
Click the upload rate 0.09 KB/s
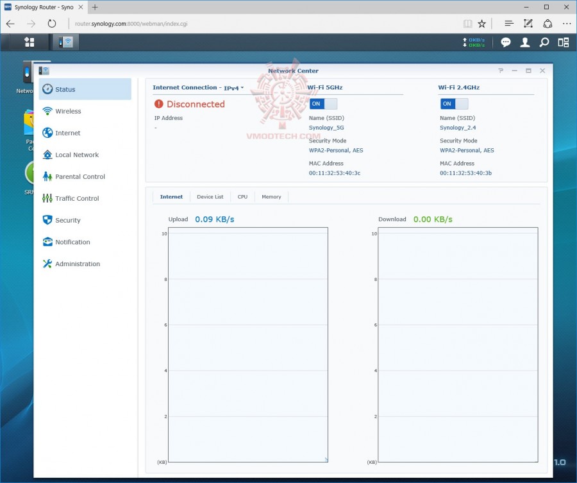215,219
